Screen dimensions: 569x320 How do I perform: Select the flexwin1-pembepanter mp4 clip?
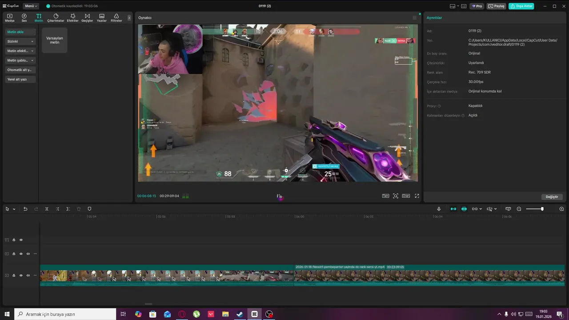pyautogui.click(x=429, y=276)
